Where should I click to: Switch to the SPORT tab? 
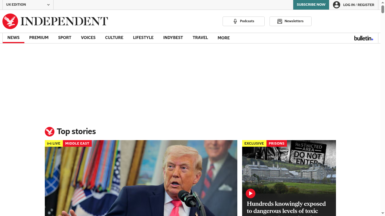65,37
